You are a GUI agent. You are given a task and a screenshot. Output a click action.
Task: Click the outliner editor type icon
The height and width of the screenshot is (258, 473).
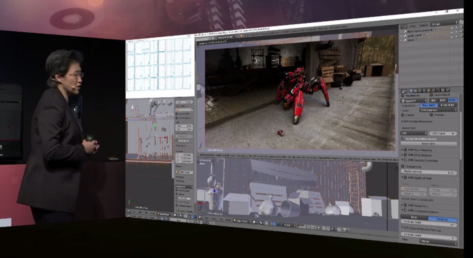[404, 27]
